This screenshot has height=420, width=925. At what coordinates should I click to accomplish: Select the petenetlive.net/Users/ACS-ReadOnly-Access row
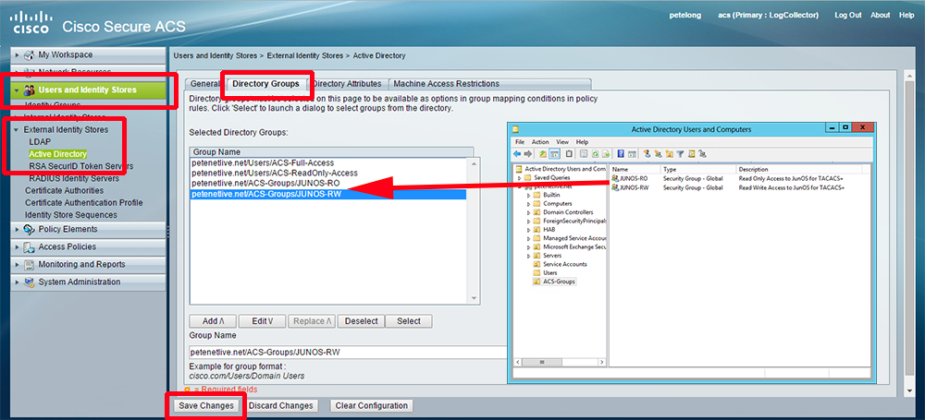tap(328, 174)
